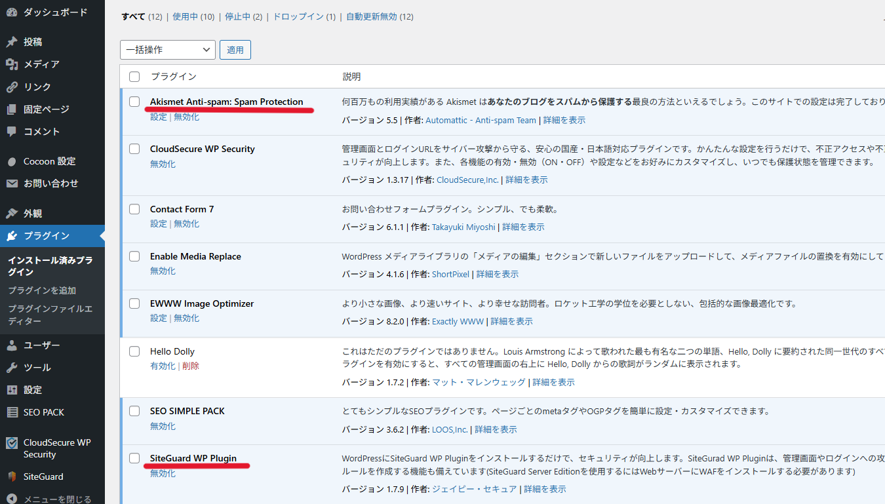
Task: Click the envelope icon beside お問い合わせ
Action: tap(12, 184)
